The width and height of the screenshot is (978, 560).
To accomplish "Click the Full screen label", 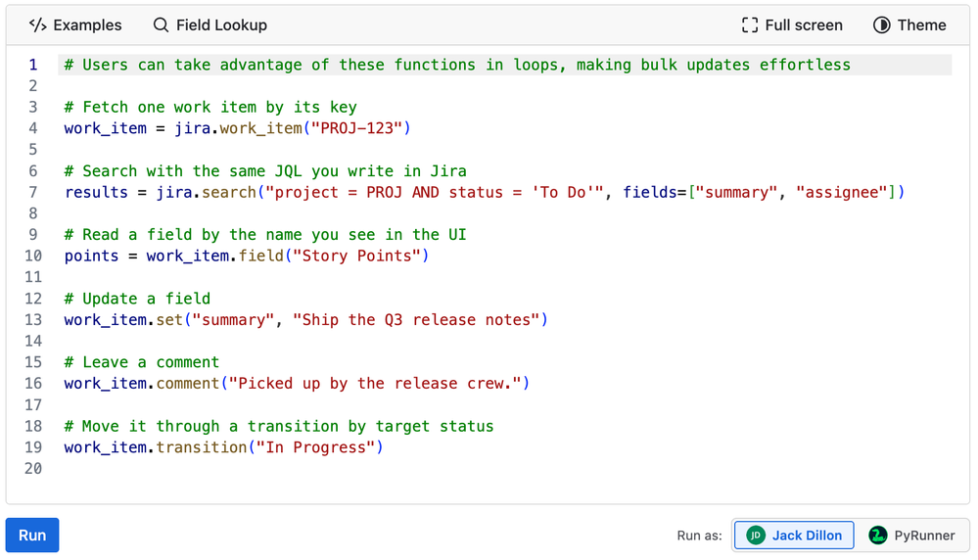I will (x=804, y=24).
